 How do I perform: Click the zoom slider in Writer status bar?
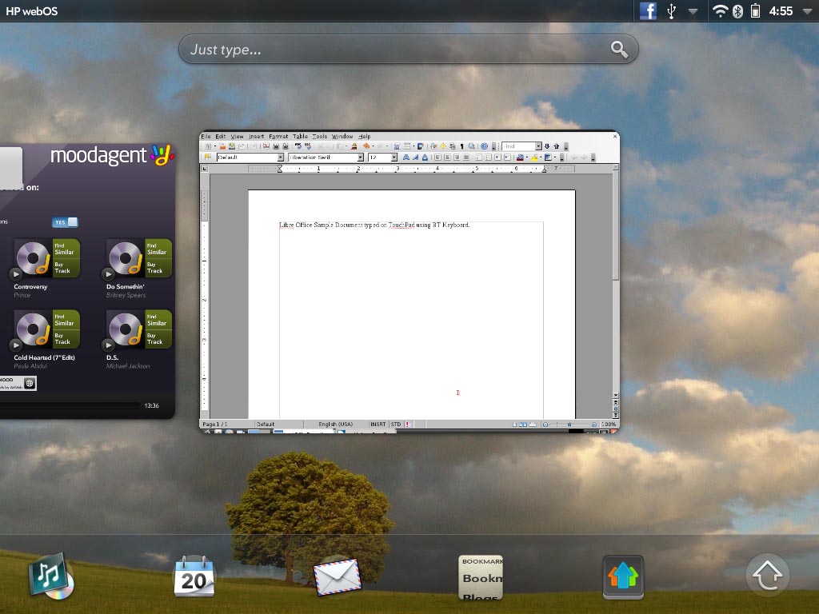pyautogui.click(x=569, y=425)
